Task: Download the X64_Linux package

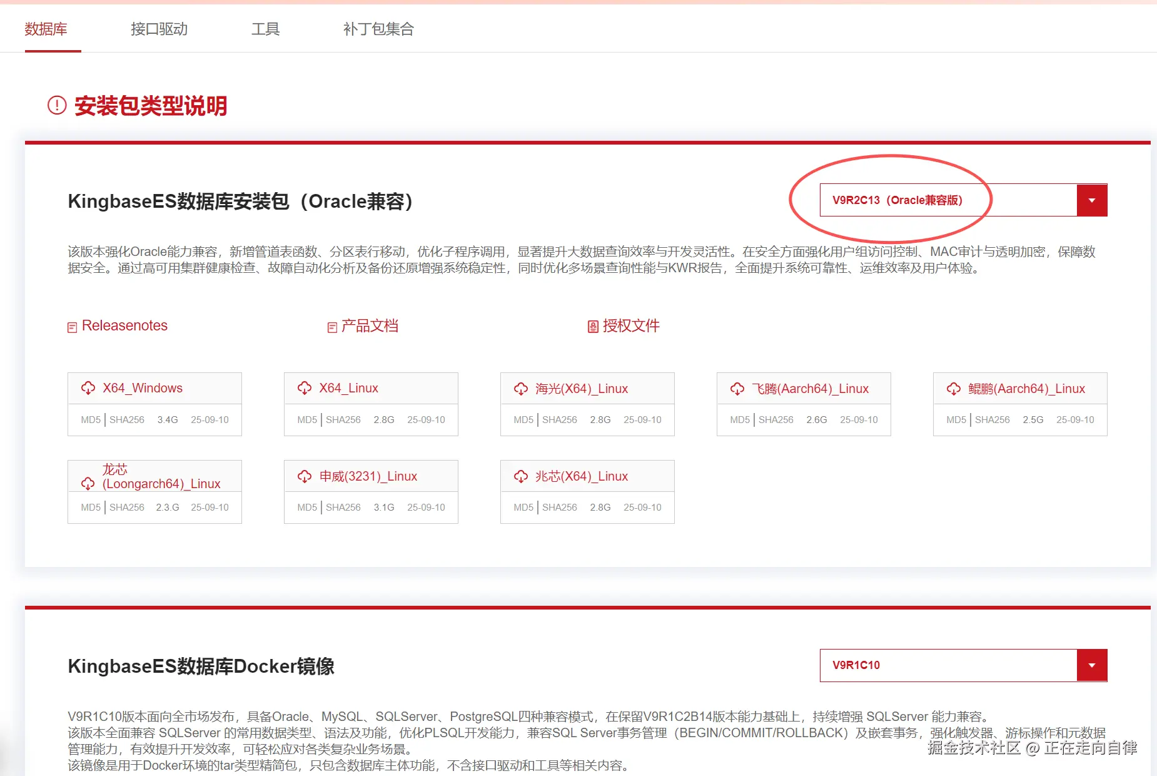Action: [x=349, y=388]
